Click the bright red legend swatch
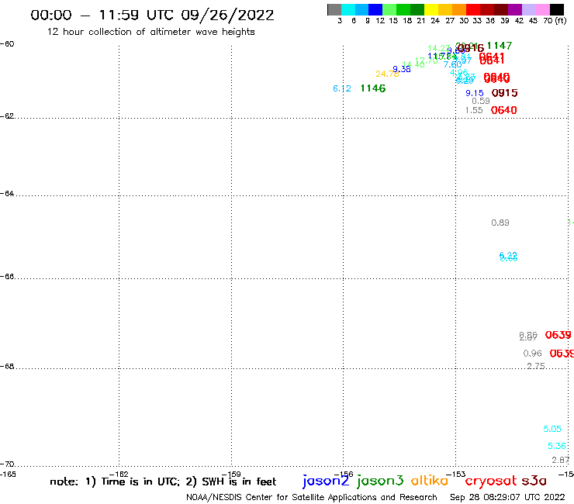This screenshot has height=504, width=574. [x=473, y=9]
